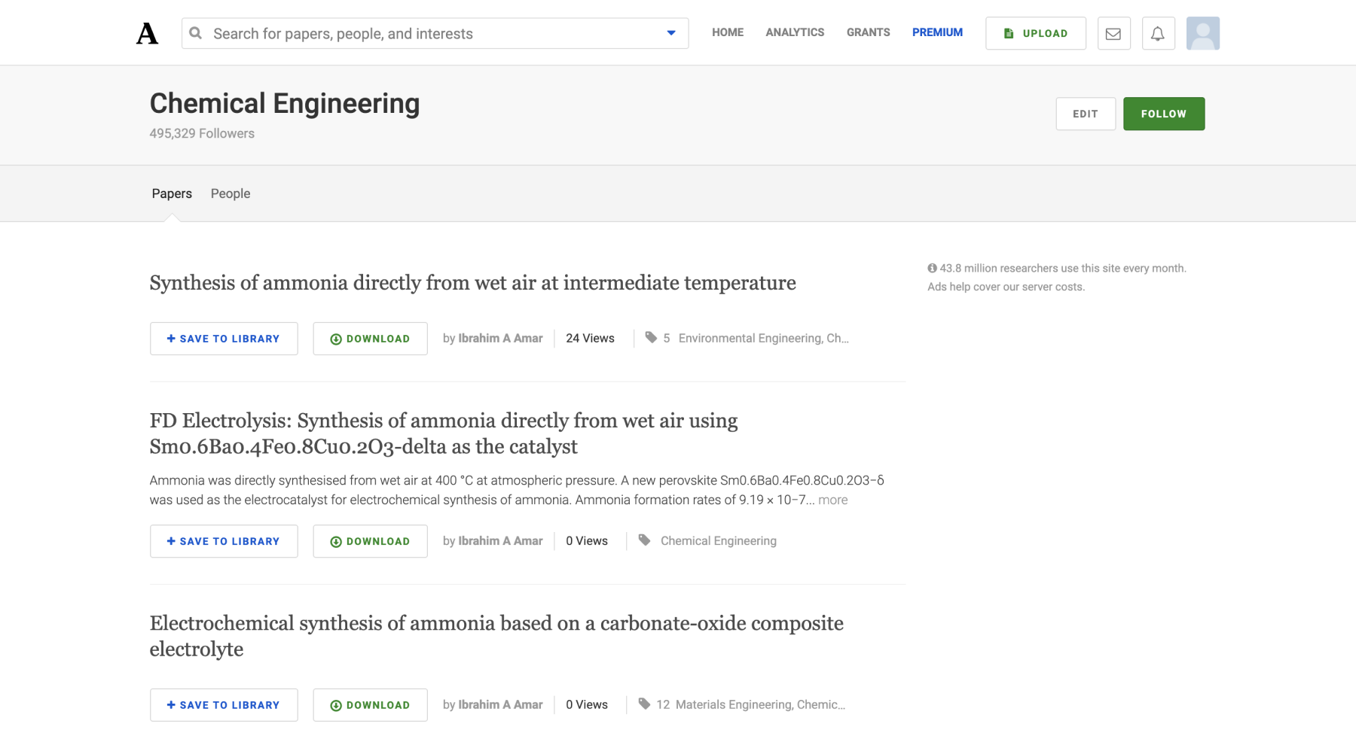The image size is (1356, 745).
Task: Click tag icon beside Environmental Engineering
Action: coord(651,338)
